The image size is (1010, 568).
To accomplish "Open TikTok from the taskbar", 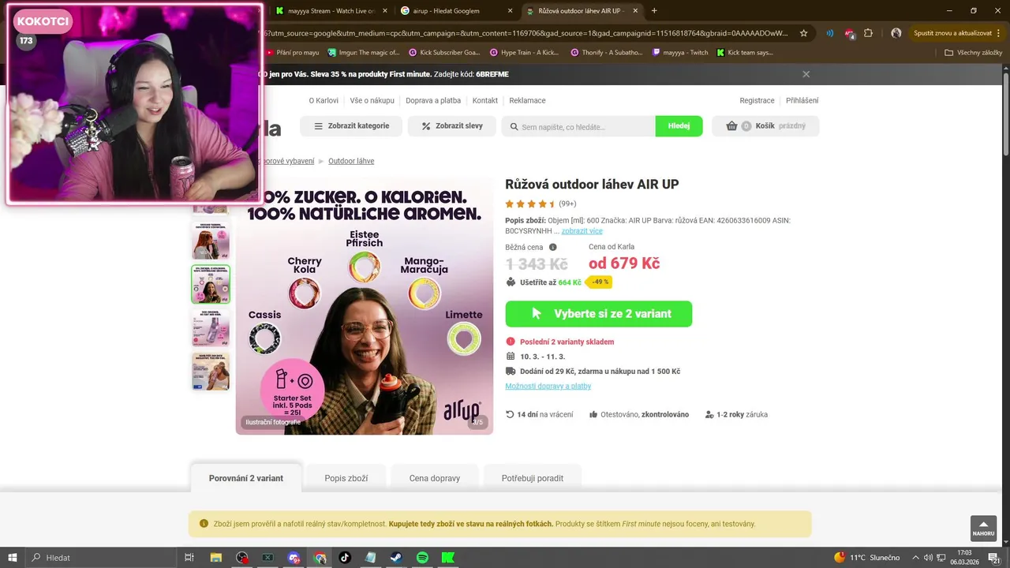I will coord(345,558).
